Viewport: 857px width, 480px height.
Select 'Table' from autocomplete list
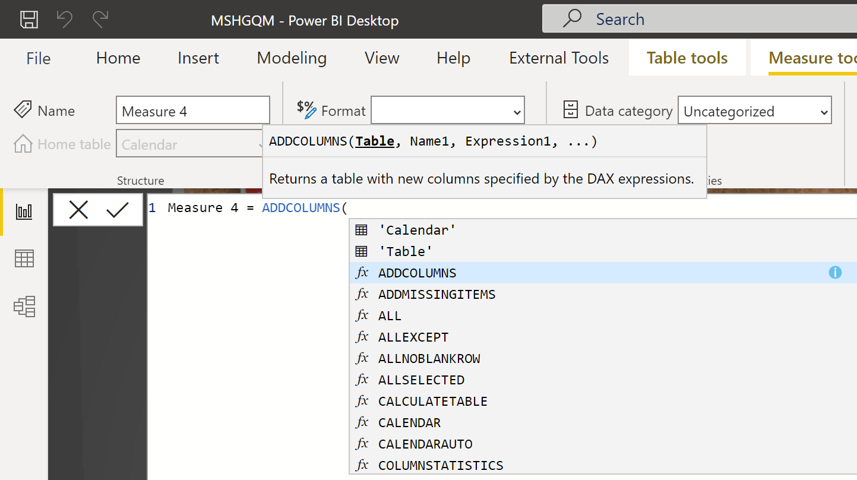pos(603,251)
